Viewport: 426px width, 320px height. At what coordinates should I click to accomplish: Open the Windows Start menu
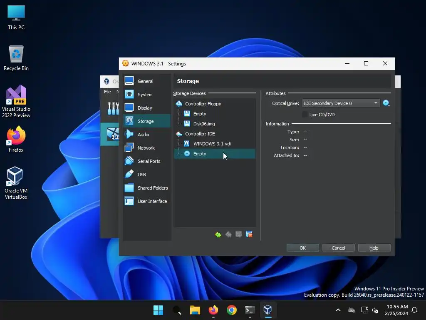(158, 310)
